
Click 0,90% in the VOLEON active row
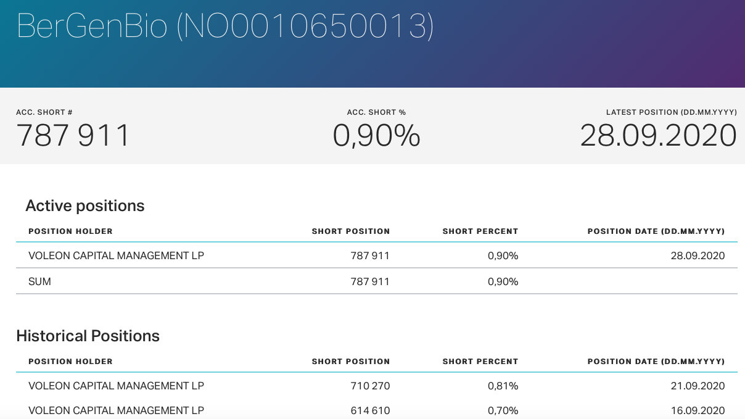click(503, 255)
